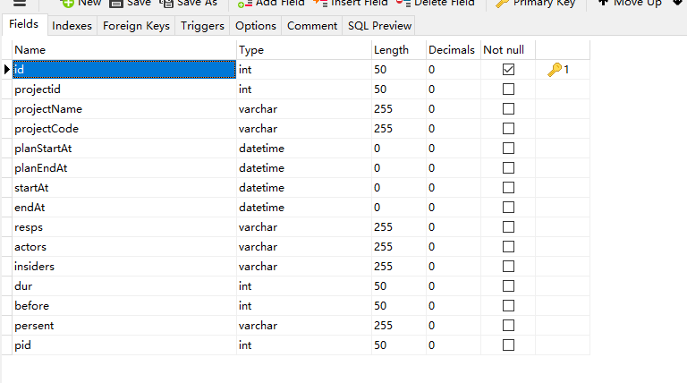Click the Type column header
The height and width of the screenshot is (383, 687).
pos(304,50)
